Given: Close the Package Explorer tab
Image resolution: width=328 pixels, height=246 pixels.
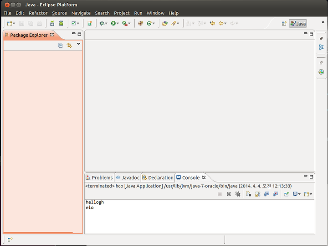Looking at the screenshot, I should click(52, 35).
